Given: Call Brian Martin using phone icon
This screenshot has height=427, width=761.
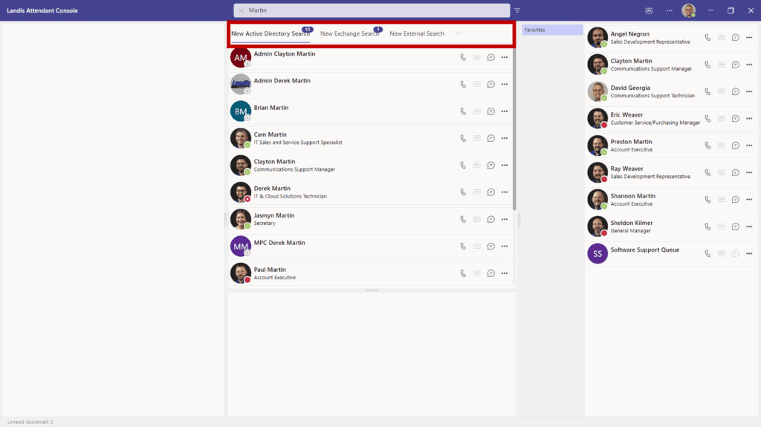Looking at the screenshot, I should (x=463, y=111).
